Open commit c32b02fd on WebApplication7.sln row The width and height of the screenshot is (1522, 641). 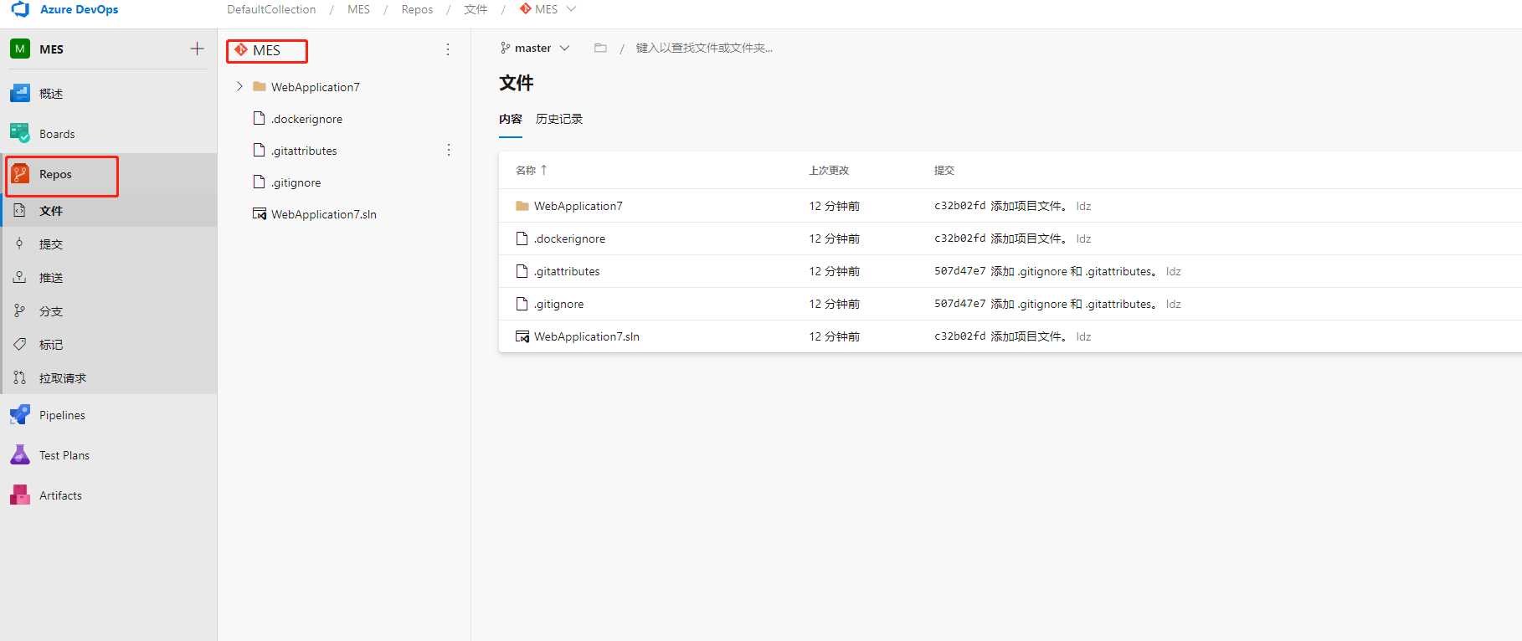(959, 336)
